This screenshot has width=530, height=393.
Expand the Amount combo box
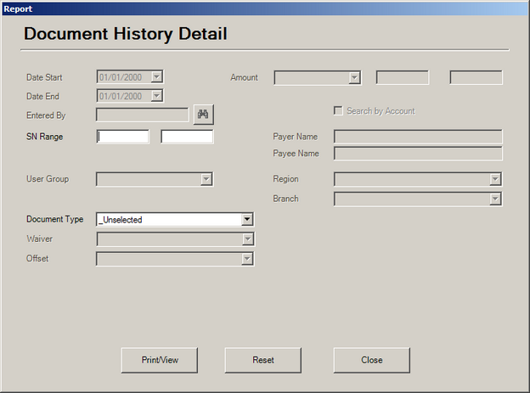354,78
